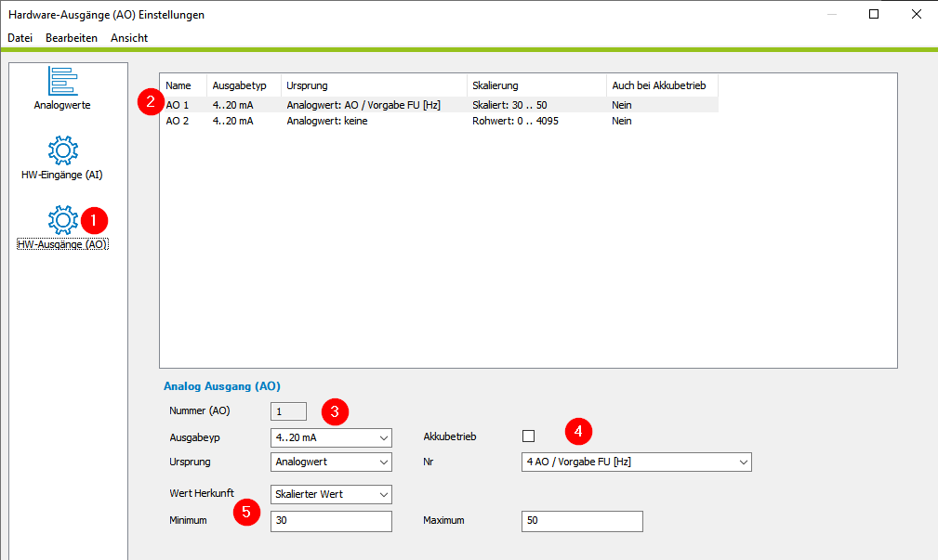Viewport: 938px width, 560px height.
Task: Click the Analogwerte label text
Action: [62, 105]
